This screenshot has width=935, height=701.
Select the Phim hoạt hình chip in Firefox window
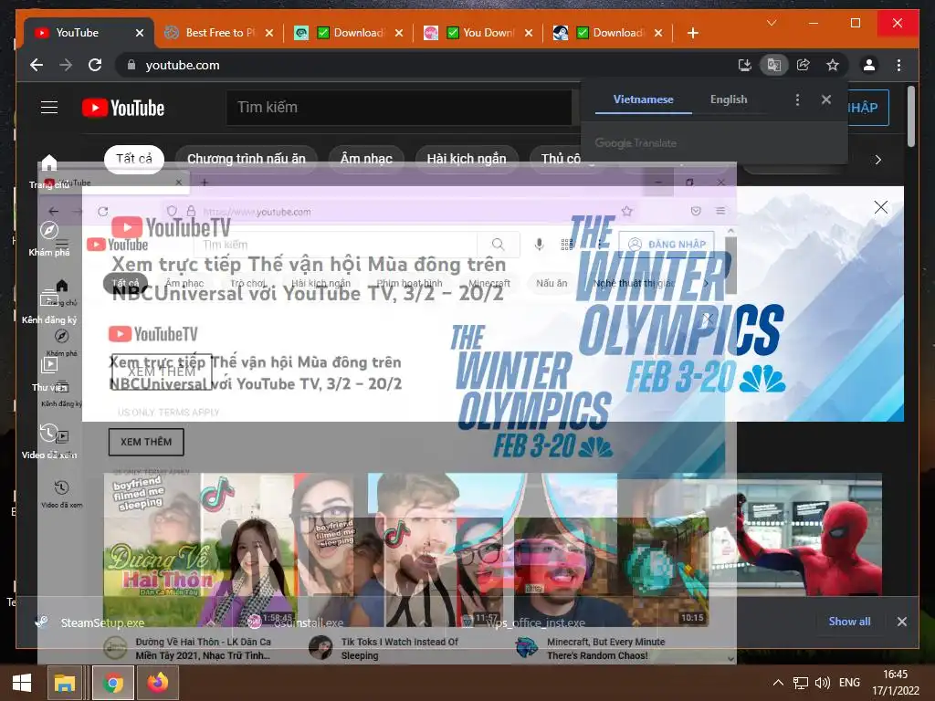[409, 283]
